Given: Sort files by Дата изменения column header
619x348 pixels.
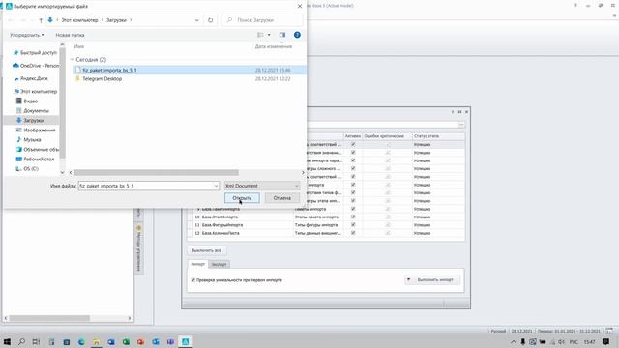Looking at the screenshot, I should tap(274, 46).
